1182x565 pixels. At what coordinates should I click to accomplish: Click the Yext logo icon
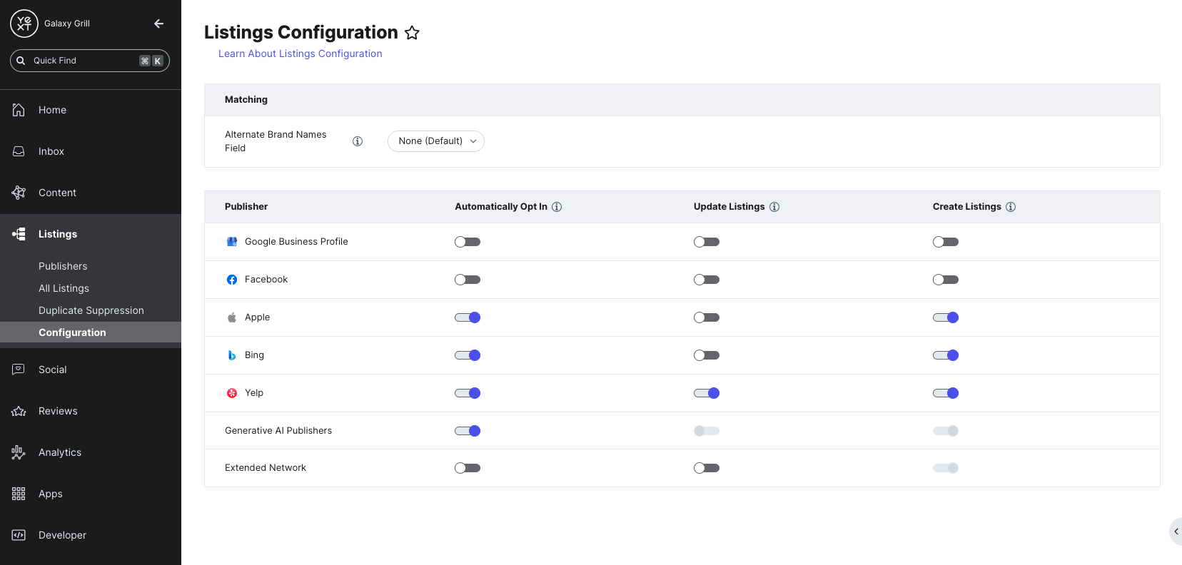pyautogui.click(x=24, y=24)
